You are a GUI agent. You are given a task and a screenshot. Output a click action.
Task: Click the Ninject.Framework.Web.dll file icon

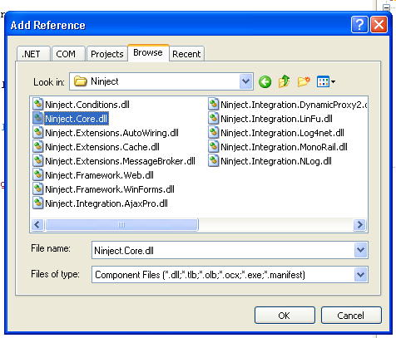(38, 175)
